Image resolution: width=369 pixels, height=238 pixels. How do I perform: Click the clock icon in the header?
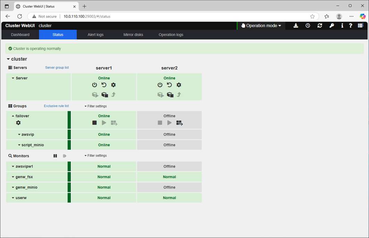click(308, 26)
